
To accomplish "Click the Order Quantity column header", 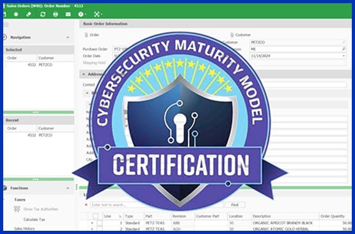I will [335, 216].
